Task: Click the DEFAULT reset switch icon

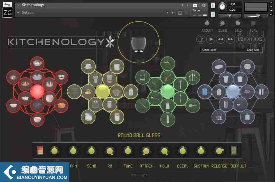Action: tap(234, 150)
